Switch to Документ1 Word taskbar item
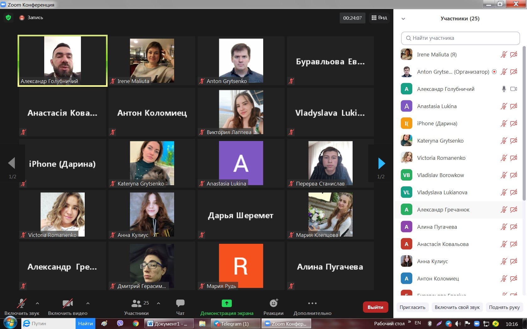The height and width of the screenshot is (329, 527). [168, 324]
